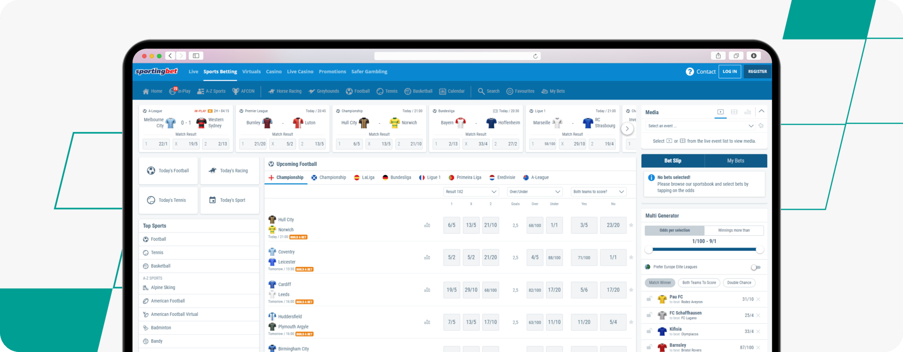Open stats icon for Hull City match

[x=427, y=225]
